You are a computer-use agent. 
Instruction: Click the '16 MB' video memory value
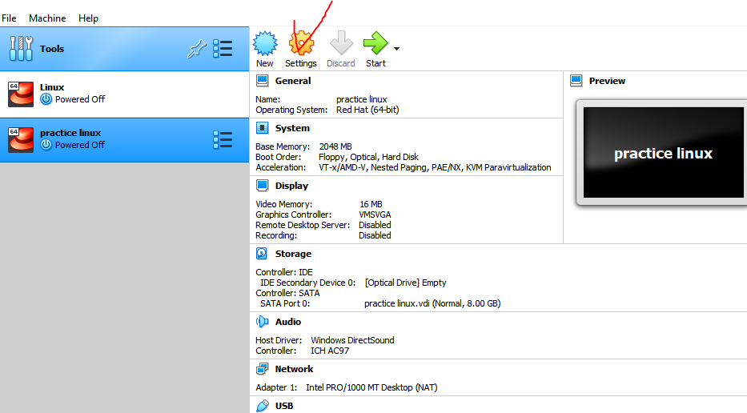371,204
